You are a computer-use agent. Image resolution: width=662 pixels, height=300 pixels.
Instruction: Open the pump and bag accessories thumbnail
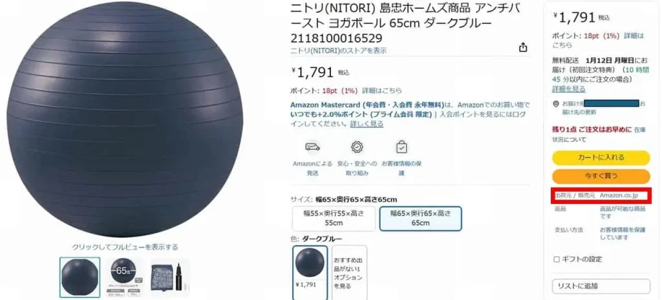pos(170,277)
